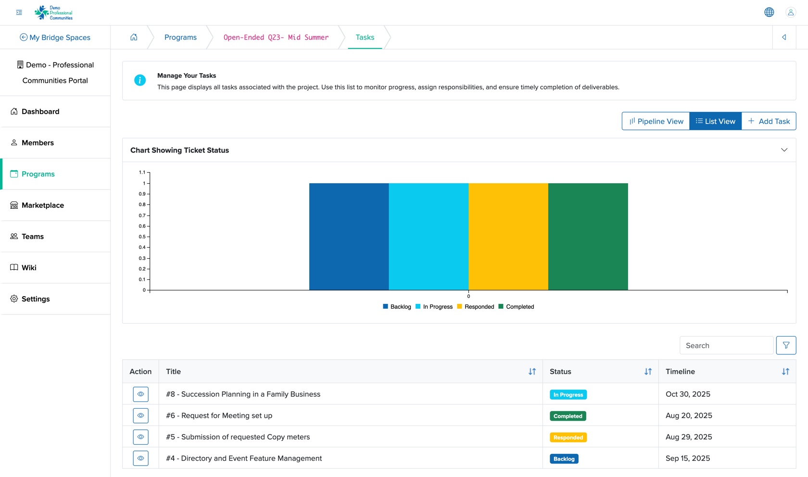Toggle the Backlog legend swatch

point(385,306)
